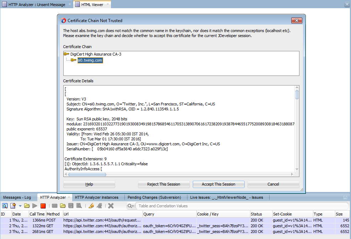The width and height of the screenshot is (351, 239).
Task: Select the HTTP Analyzer bottom panel tab
Action: tap(53, 198)
